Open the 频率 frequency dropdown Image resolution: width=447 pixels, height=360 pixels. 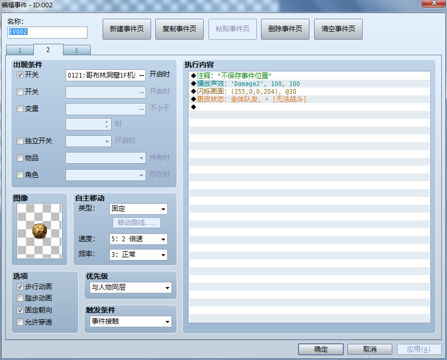[138, 255]
